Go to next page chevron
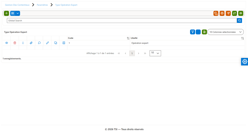 [138, 53]
